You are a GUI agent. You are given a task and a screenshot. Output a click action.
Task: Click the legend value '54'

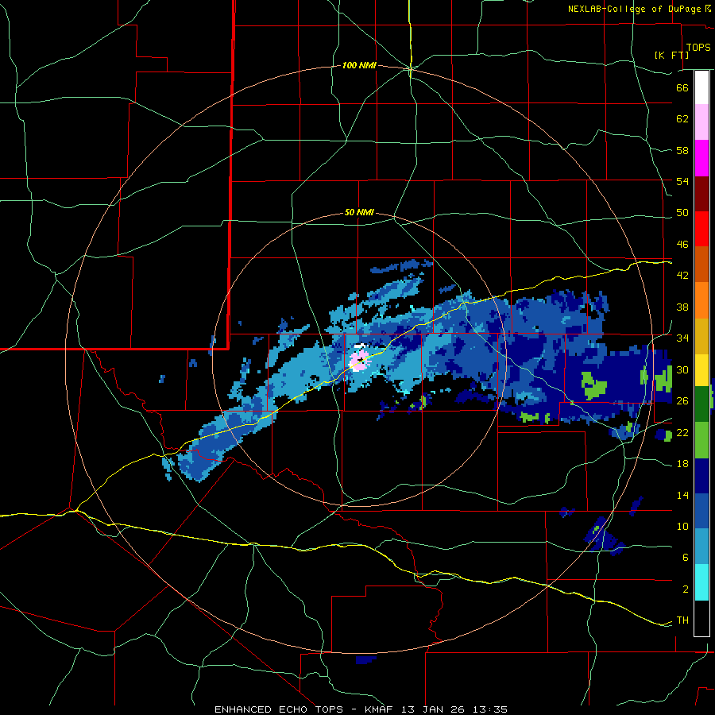point(682,181)
